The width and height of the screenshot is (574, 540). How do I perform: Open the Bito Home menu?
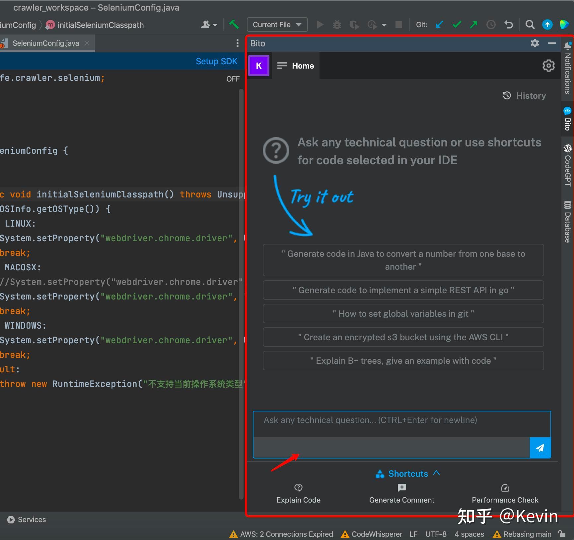pyautogui.click(x=296, y=66)
